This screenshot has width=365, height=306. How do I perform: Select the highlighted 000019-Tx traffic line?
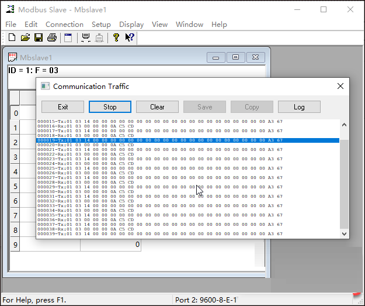tap(188, 140)
